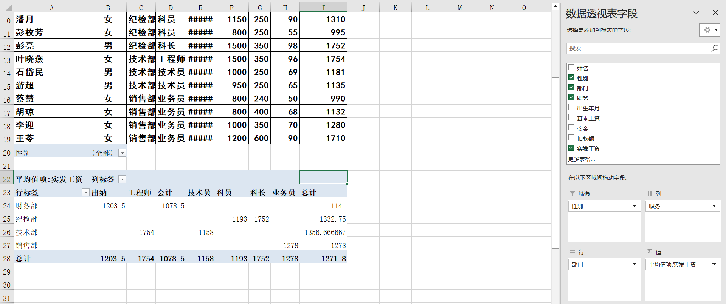Open the 职务 dropdown in columns area

coord(714,206)
